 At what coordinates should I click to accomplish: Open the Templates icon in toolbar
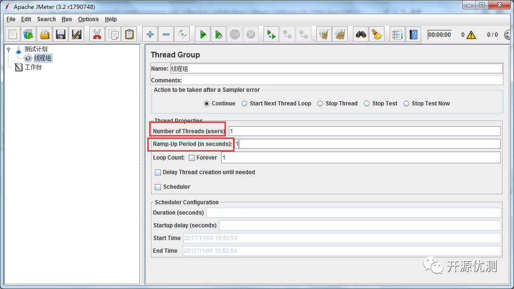(29, 34)
